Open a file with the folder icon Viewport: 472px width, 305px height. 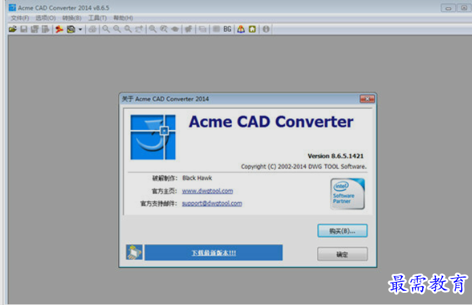[x=13, y=29]
